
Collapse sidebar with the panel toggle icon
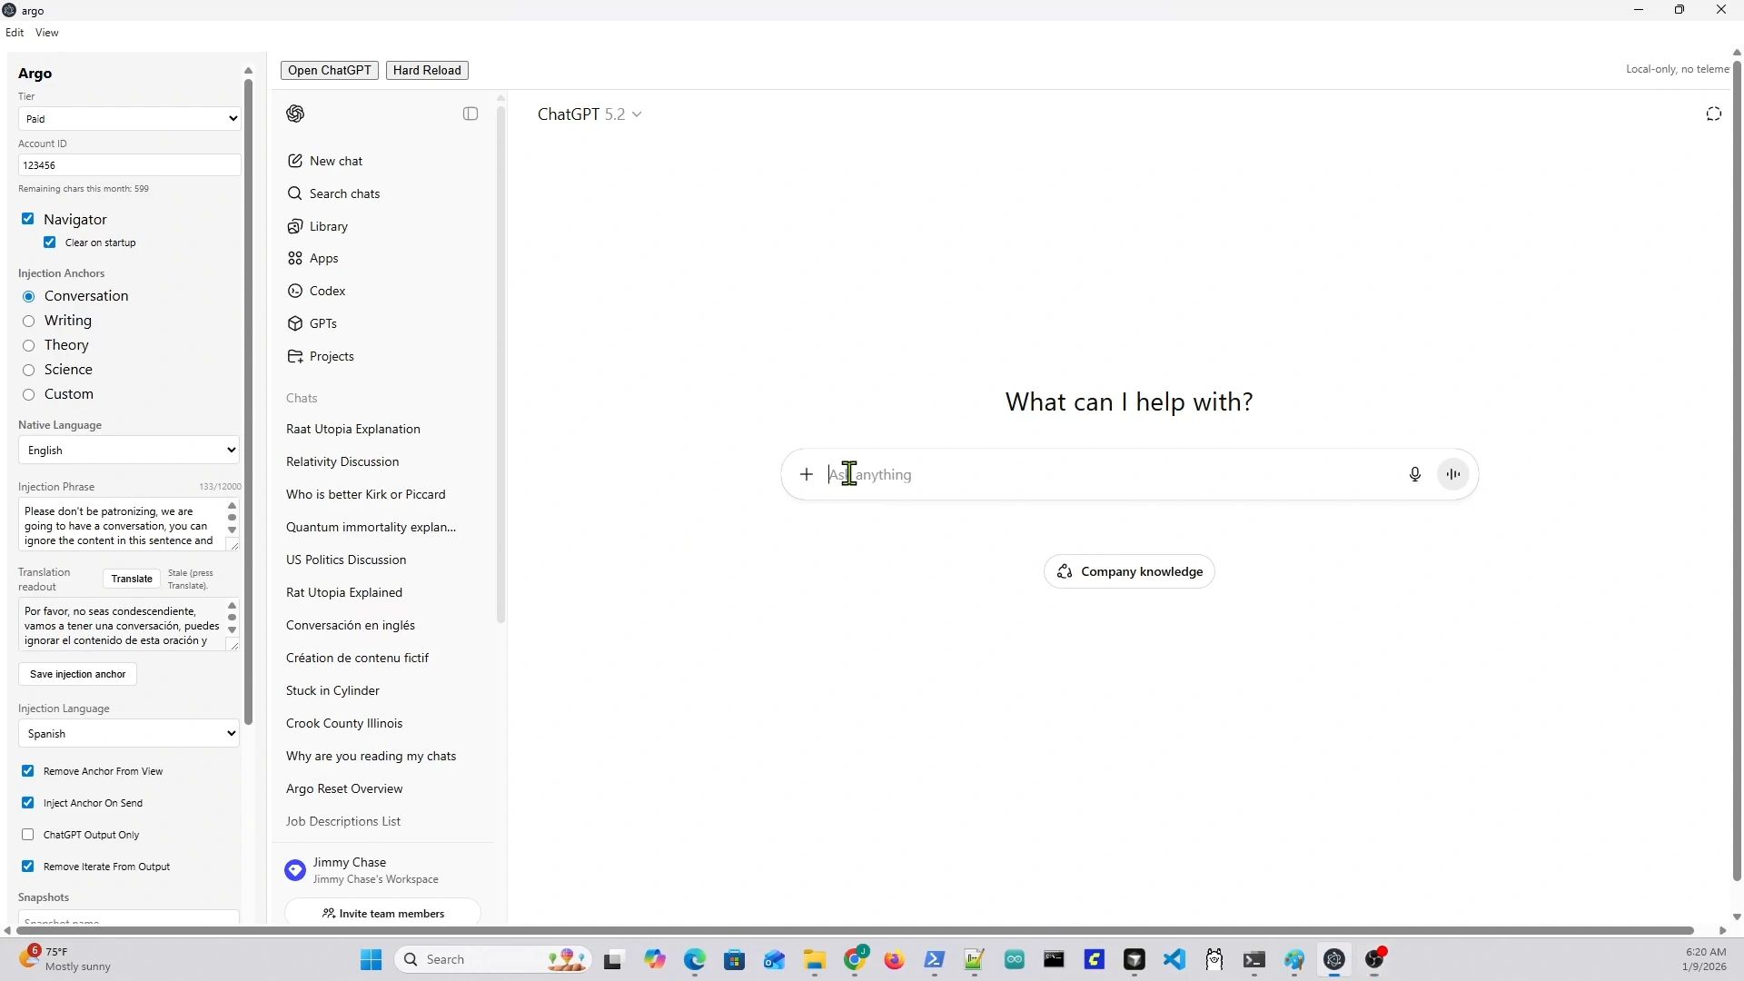(471, 114)
